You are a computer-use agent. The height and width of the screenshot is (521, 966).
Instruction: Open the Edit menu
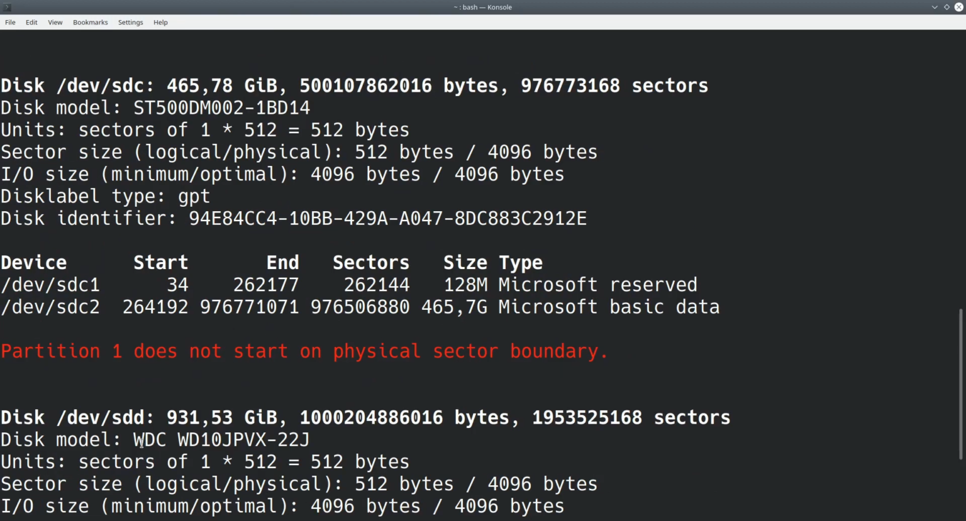(x=31, y=22)
